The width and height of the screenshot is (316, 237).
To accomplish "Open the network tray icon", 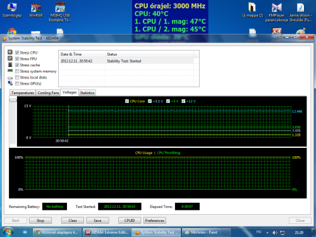I will pyautogui.click(x=283, y=233).
